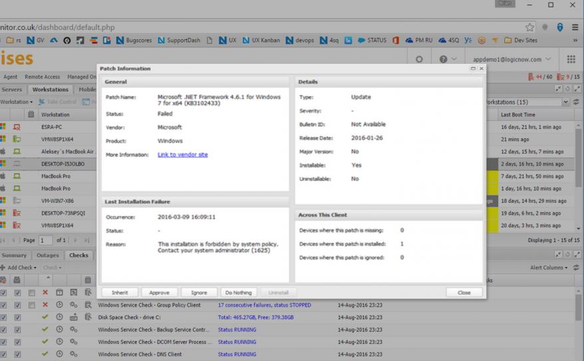The height and width of the screenshot is (361, 584).
Task: Click the notes icon in Group Policy Client row
Action: click(88, 304)
